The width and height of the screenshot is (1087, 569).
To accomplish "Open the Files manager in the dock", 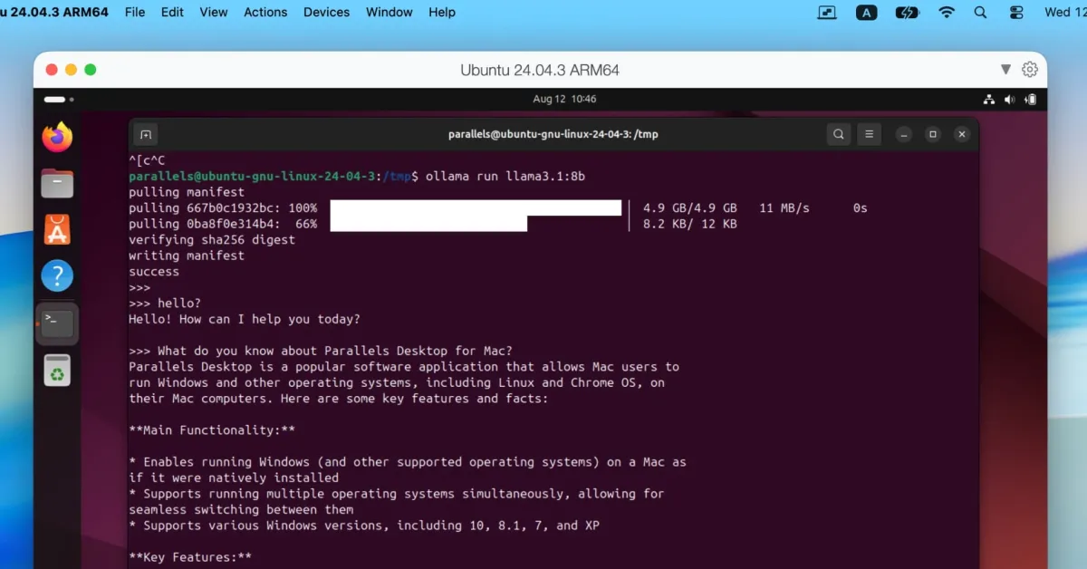I will point(57,184).
